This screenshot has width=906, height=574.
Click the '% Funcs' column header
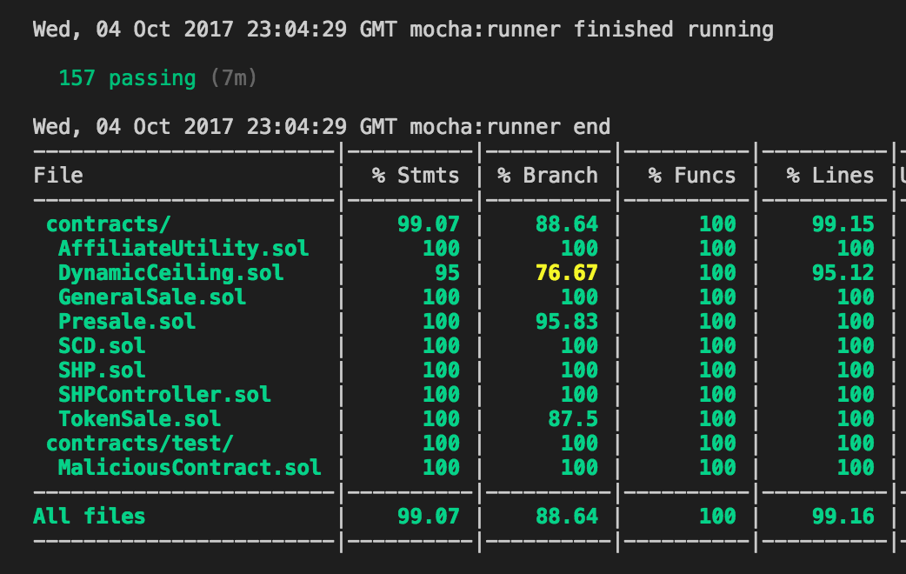pyautogui.click(x=691, y=175)
